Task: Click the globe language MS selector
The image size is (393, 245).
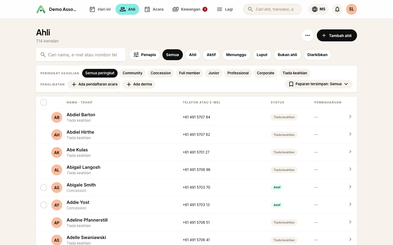Action: coord(318,9)
